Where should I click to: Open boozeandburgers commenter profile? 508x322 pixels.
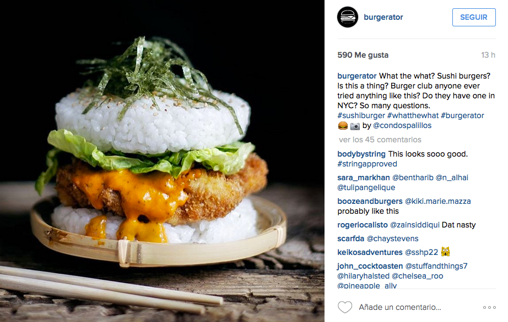370,201
